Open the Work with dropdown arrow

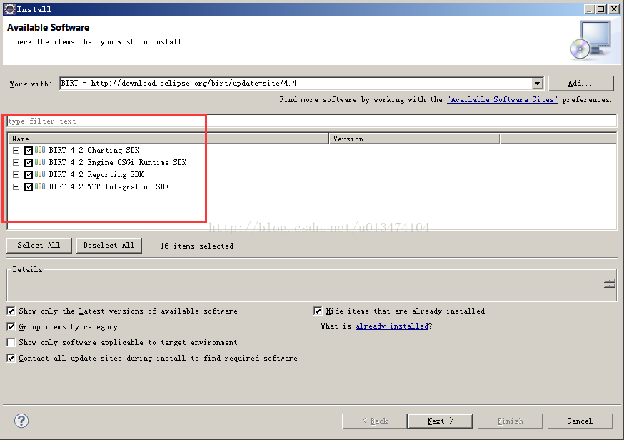pos(537,84)
